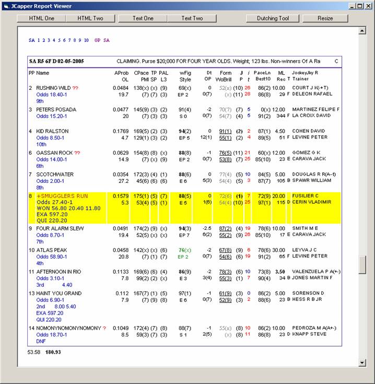375x384 pixels.
Task: Click QUI 220.20 in the yellow row
Action: pos(52,220)
